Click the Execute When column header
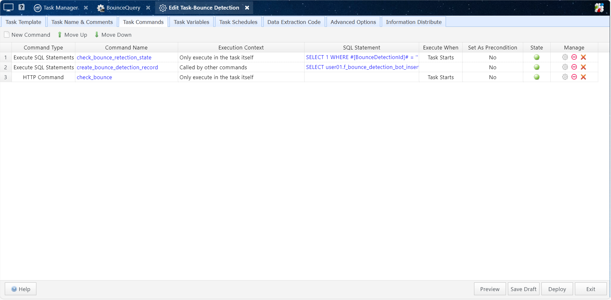 point(441,48)
